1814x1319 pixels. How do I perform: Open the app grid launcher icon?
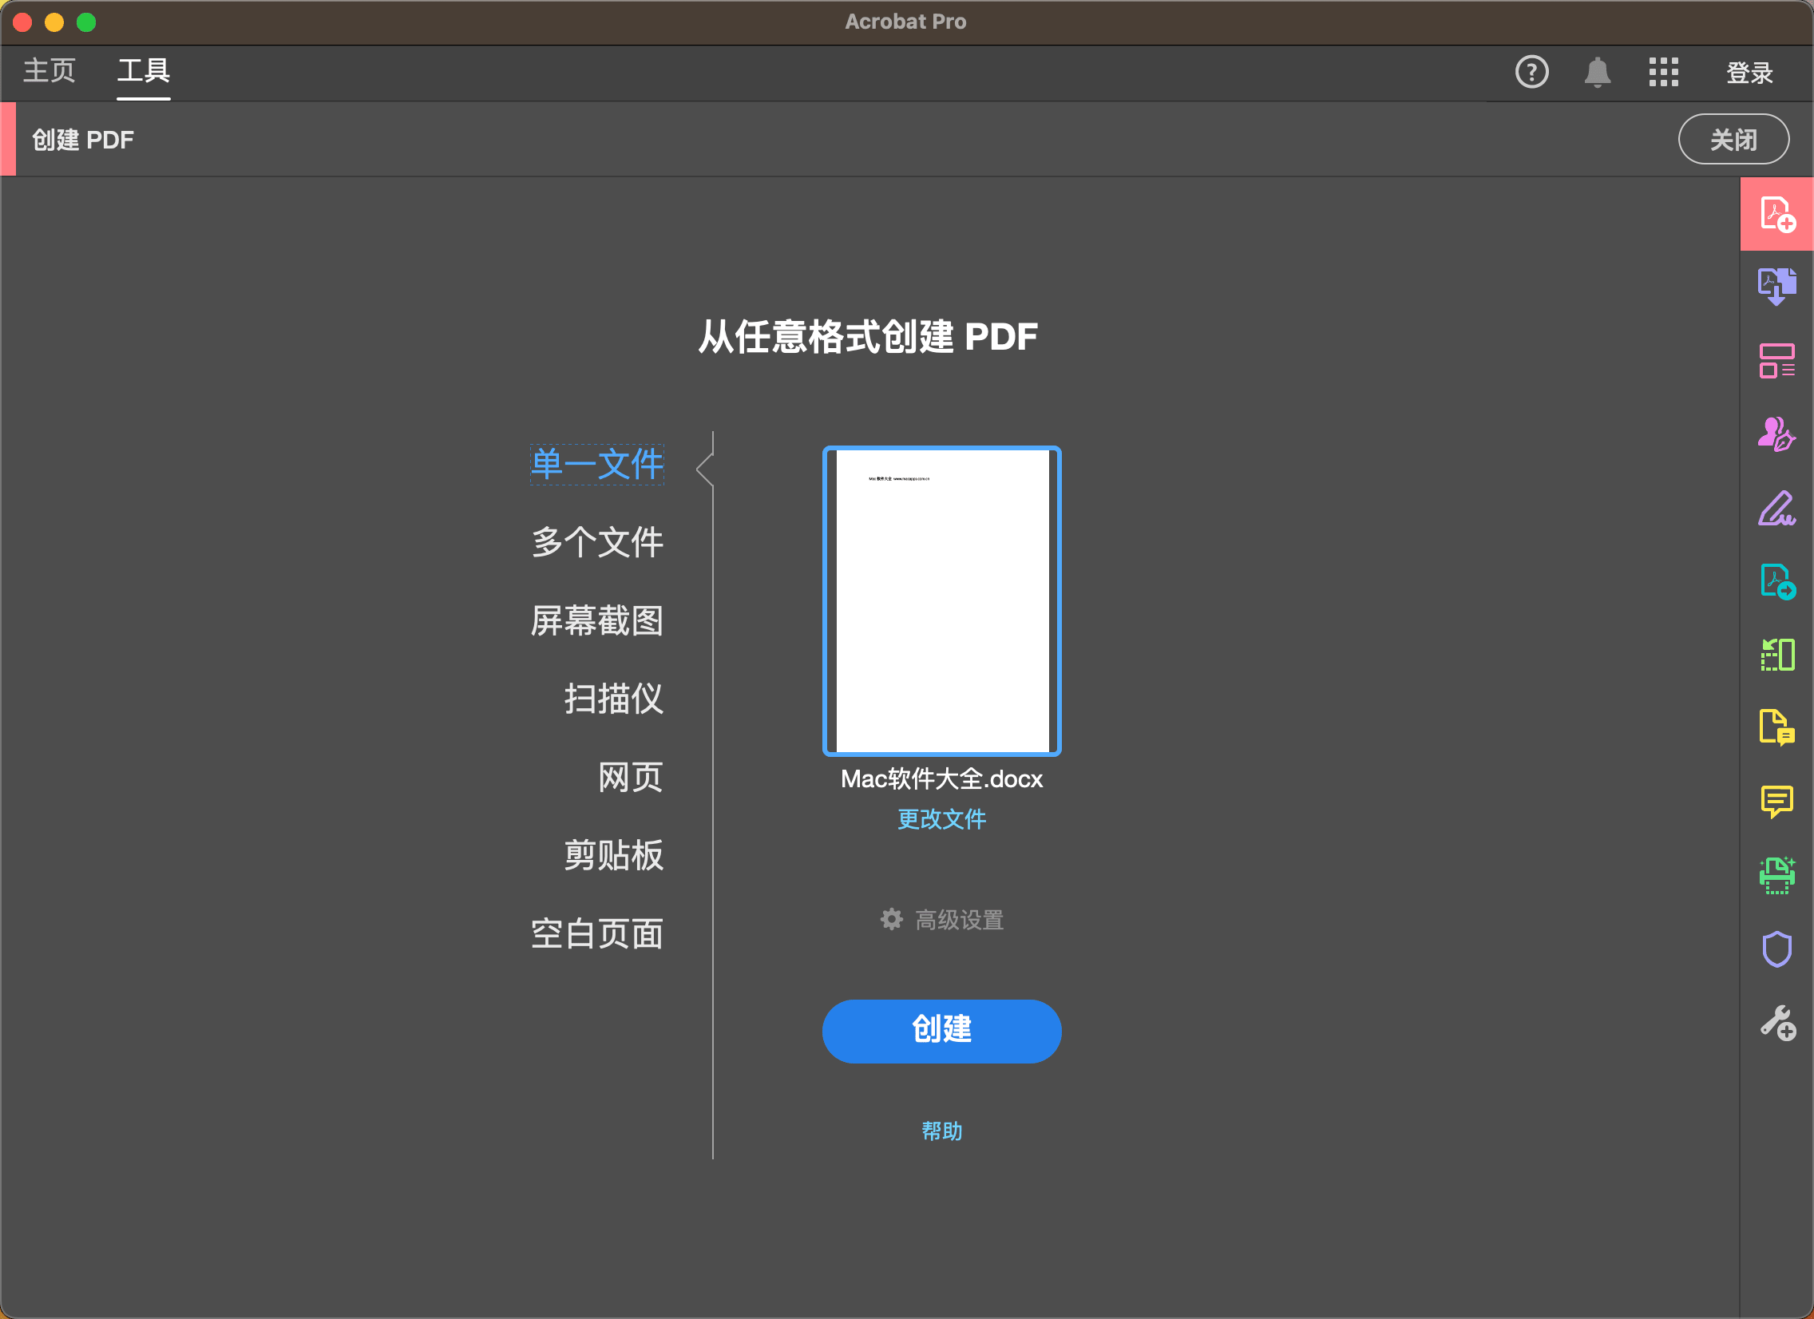pyautogui.click(x=1664, y=72)
